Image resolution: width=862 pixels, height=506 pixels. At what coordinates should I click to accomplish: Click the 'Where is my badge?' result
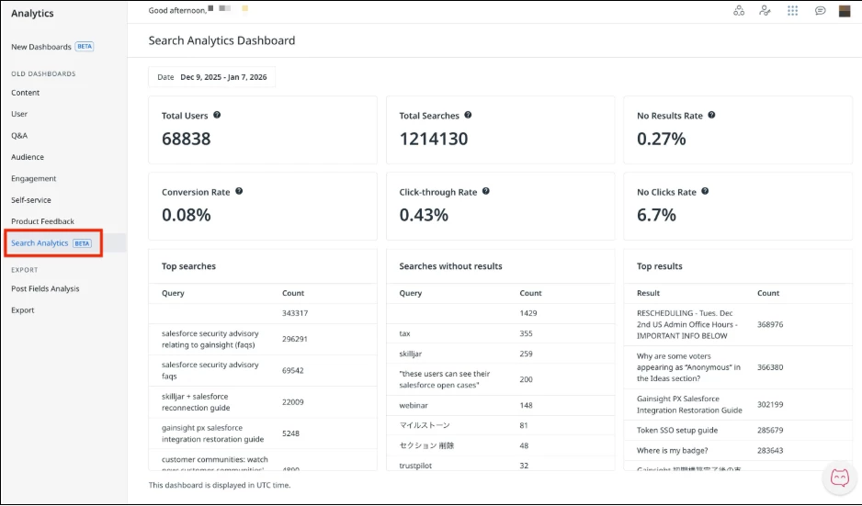pyautogui.click(x=673, y=451)
